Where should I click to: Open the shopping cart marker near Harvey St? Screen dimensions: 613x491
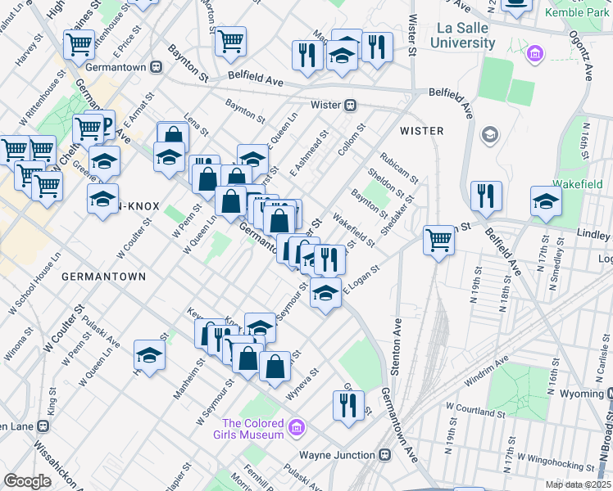(x=79, y=46)
